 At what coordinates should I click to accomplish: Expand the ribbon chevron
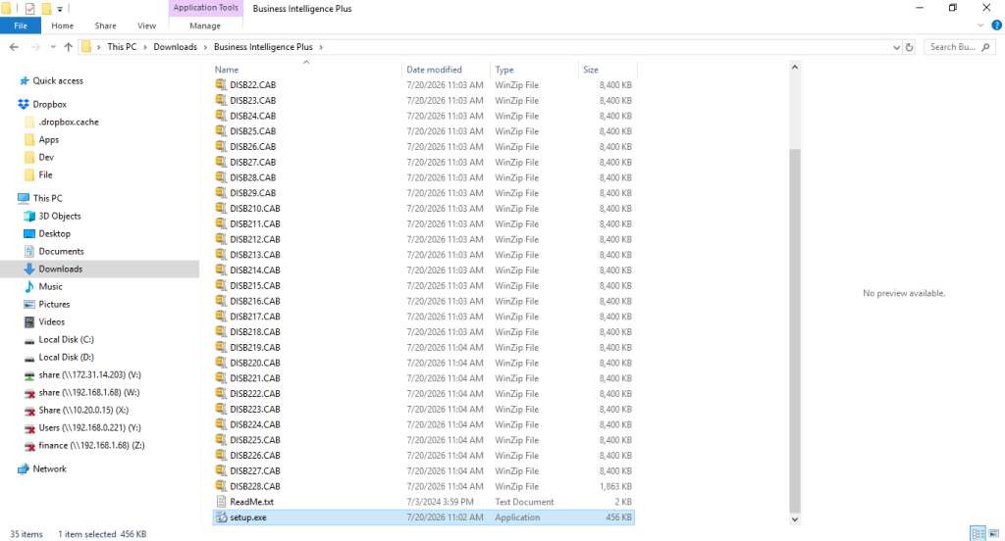[x=980, y=25]
